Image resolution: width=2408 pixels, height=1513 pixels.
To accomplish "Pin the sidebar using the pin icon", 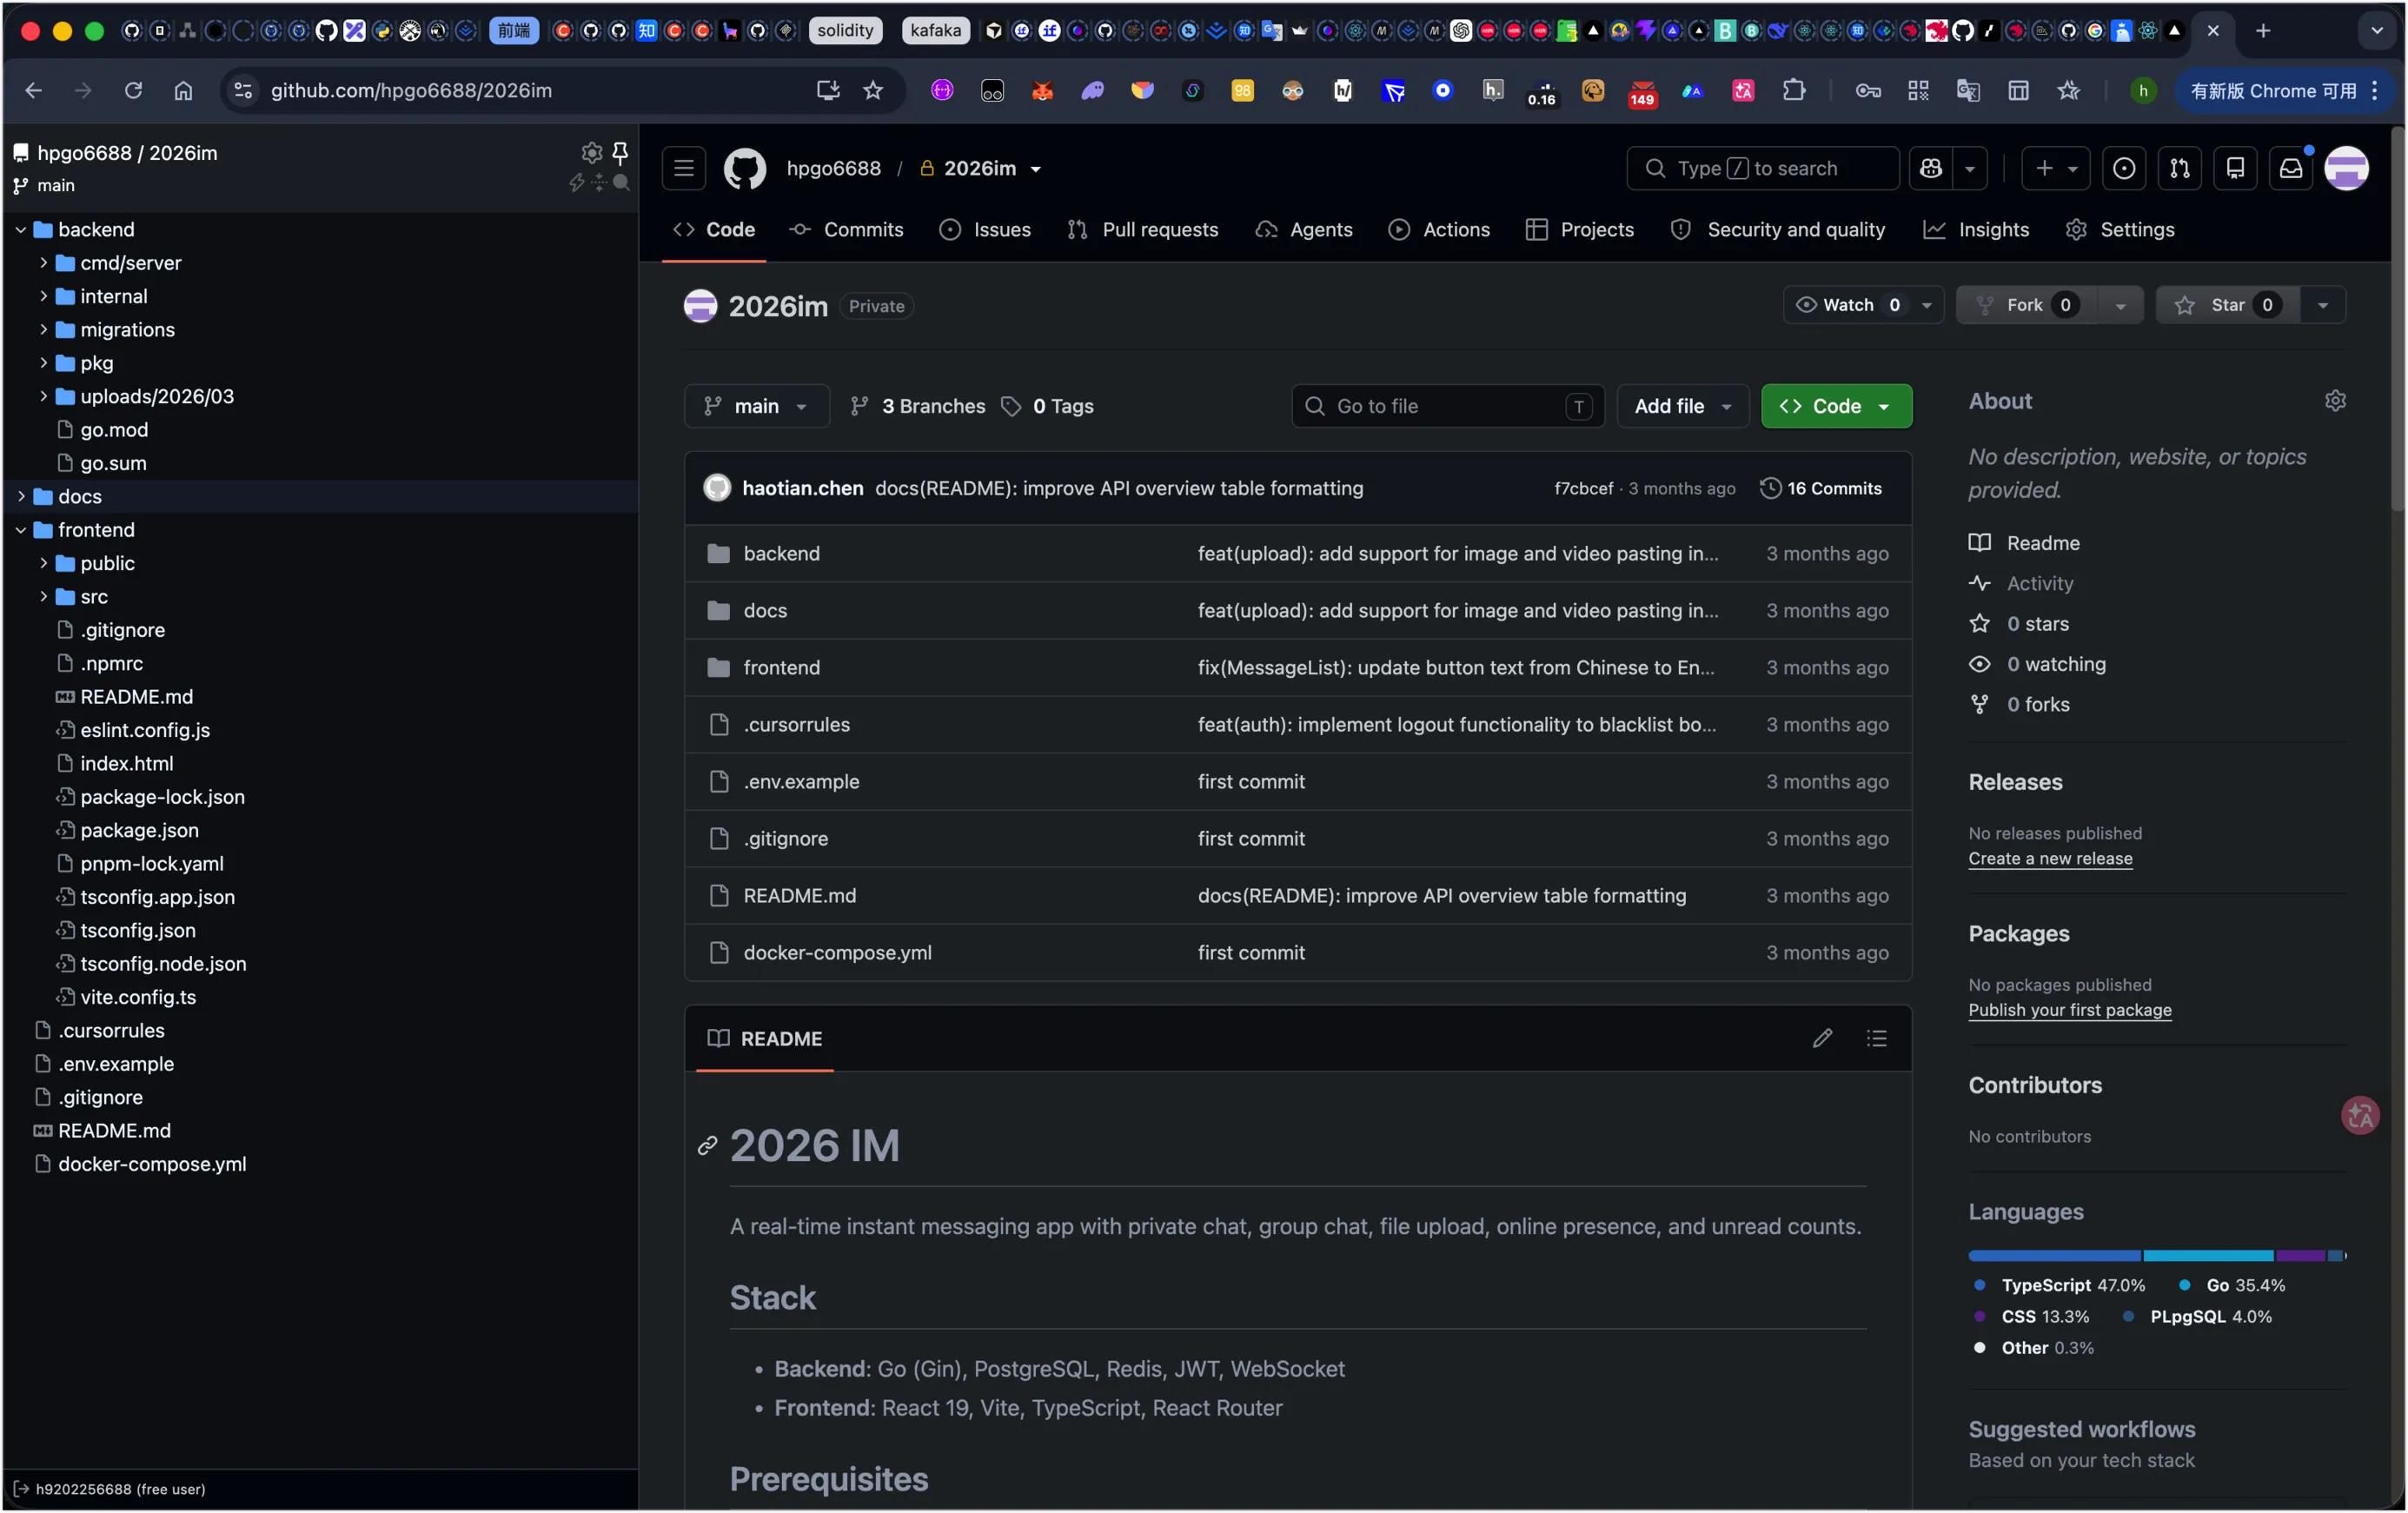I will point(620,152).
